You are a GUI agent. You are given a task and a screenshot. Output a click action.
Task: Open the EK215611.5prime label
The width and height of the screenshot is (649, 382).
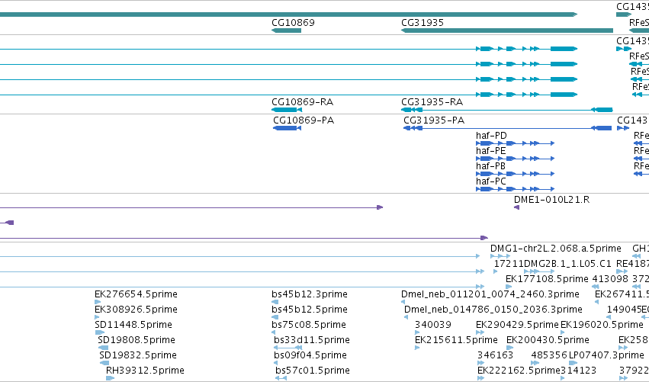[456, 340]
